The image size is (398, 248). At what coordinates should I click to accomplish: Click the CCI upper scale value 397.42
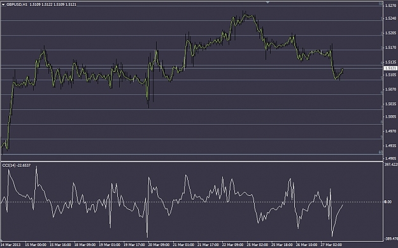(x=391, y=165)
